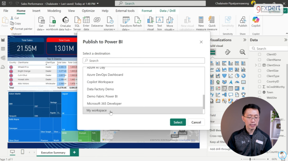The height and width of the screenshot is (161, 288).
Task: Click the Copy command in Clipboard group
Action: pos(16,23)
